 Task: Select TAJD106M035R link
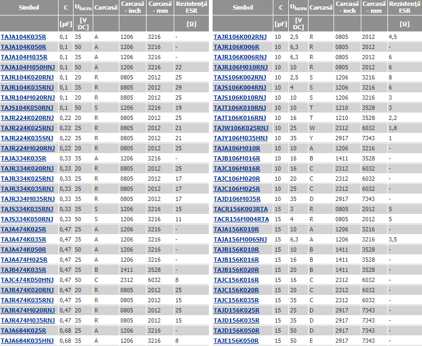pyautogui.click(x=237, y=199)
